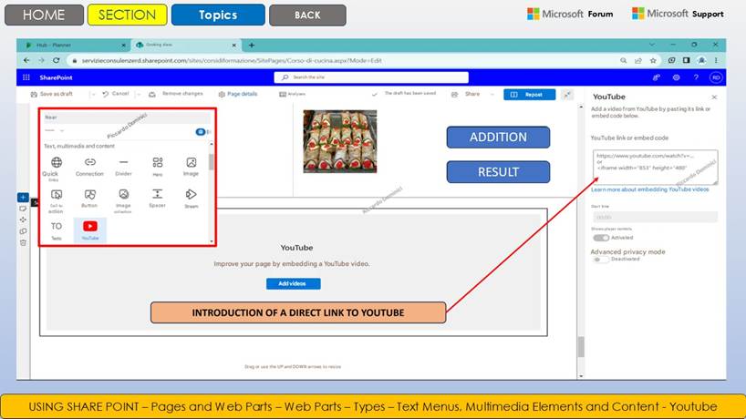Image resolution: width=746 pixels, height=419 pixels.
Task: Click the blue Repost button
Action: 529,95
